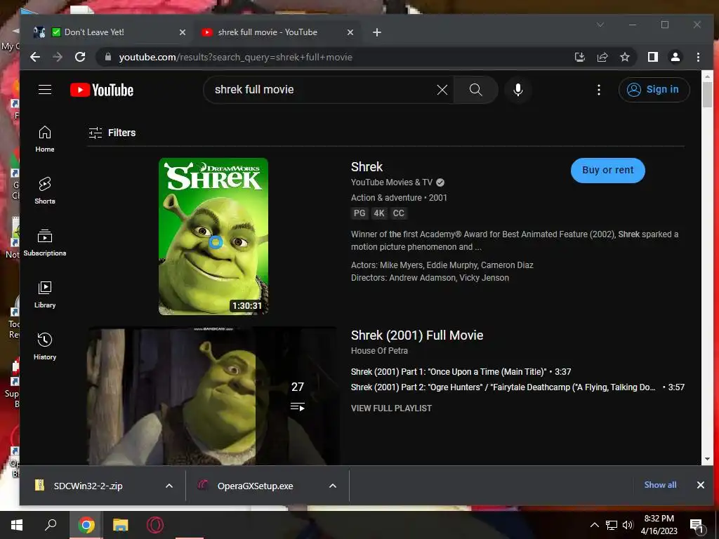Viewport: 719px width, 539px height.
Task: Open the Chrome three-dot menu
Action: tap(698, 58)
